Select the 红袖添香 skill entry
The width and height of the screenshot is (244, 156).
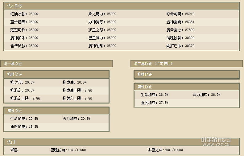24,14
